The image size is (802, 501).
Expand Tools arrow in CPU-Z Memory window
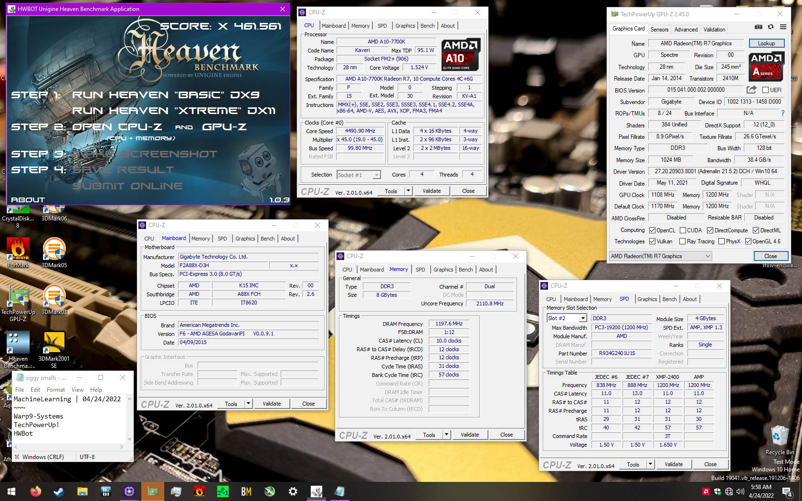(x=446, y=435)
